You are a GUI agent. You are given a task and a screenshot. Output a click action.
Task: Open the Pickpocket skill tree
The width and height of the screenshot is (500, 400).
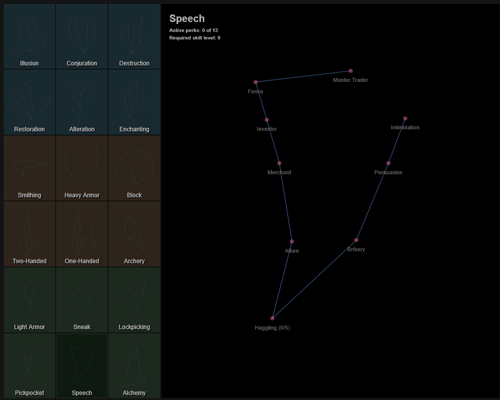click(29, 366)
